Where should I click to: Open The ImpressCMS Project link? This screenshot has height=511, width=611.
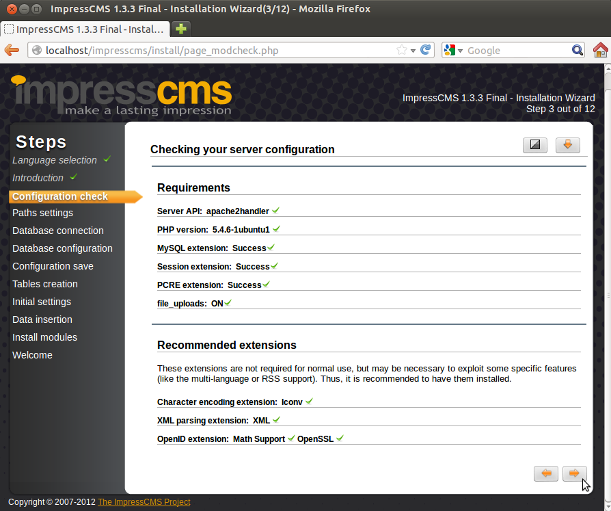pos(144,502)
